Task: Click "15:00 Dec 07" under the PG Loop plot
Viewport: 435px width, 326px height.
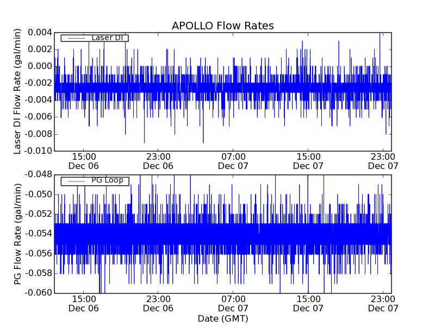Action: pyautogui.click(x=308, y=304)
